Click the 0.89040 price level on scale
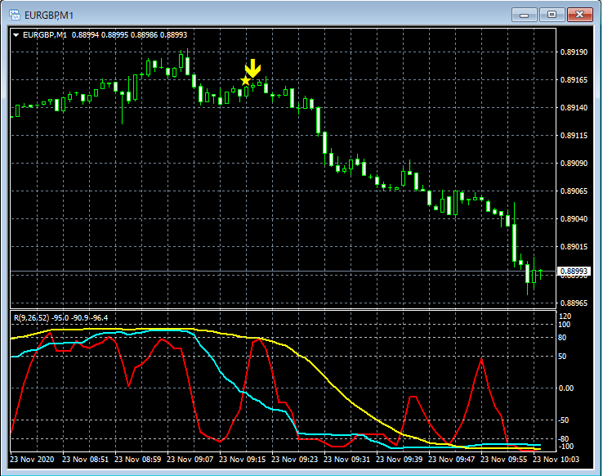 (574, 219)
